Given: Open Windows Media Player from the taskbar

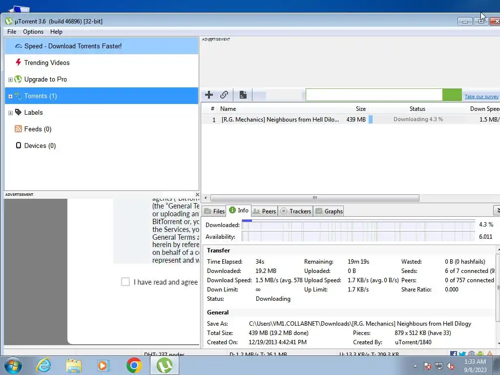Looking at the screenshot, I should click(104, 365).
